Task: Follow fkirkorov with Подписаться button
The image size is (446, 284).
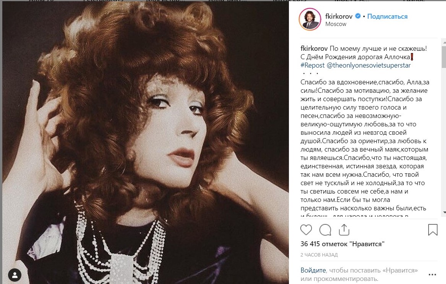Action: (x=388, y=16)
